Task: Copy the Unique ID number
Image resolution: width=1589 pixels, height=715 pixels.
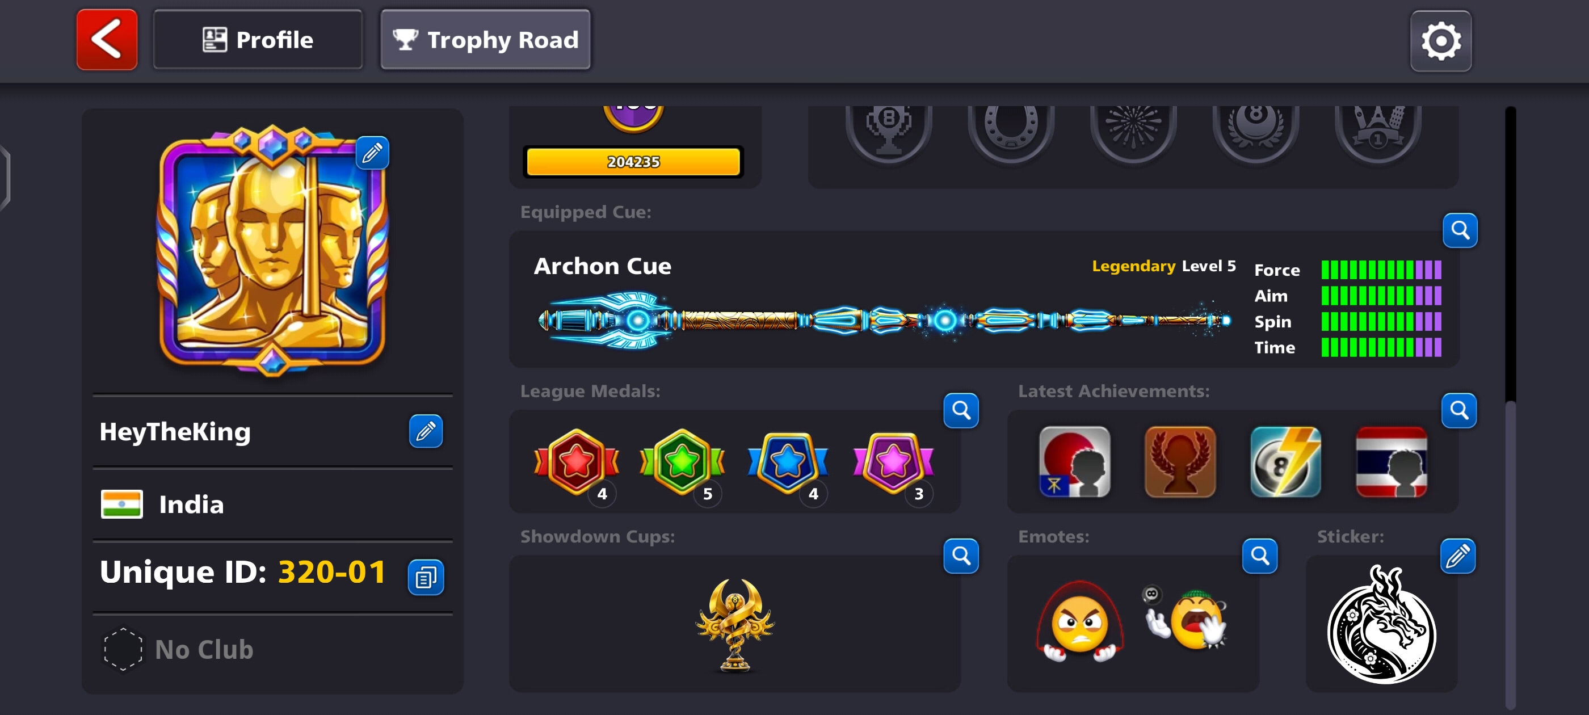Action: (x=426, y=578)
